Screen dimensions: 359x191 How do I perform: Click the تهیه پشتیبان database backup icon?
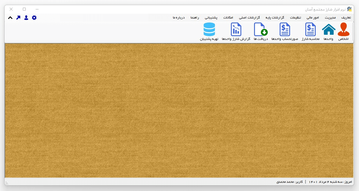pyautogui.click(x=209, y=32)
